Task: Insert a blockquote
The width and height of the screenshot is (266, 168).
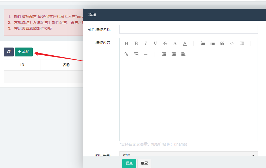Action: coord(222,43)
